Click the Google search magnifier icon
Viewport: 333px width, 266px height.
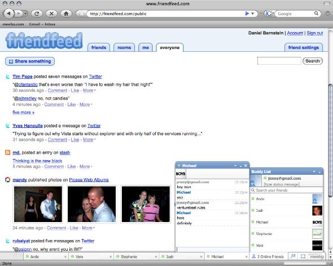tap(316, 14)
